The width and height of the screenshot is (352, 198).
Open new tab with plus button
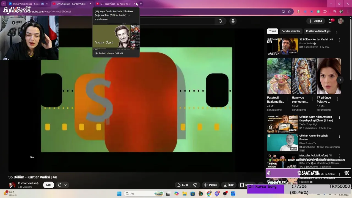pos(141,4)
